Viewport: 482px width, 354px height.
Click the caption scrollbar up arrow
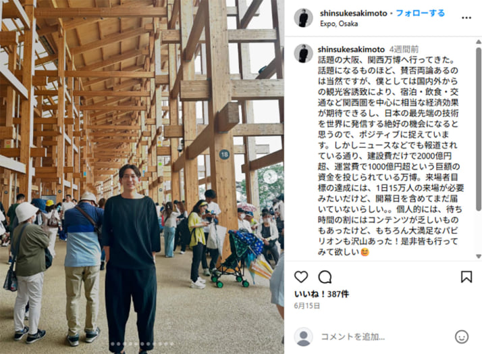click(x=479, y=41)
